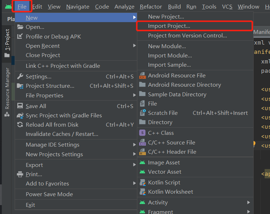The image size is (270, 214).
Task: Select New Project... entry
Action: pyautogui.click(x=195, y=17)
